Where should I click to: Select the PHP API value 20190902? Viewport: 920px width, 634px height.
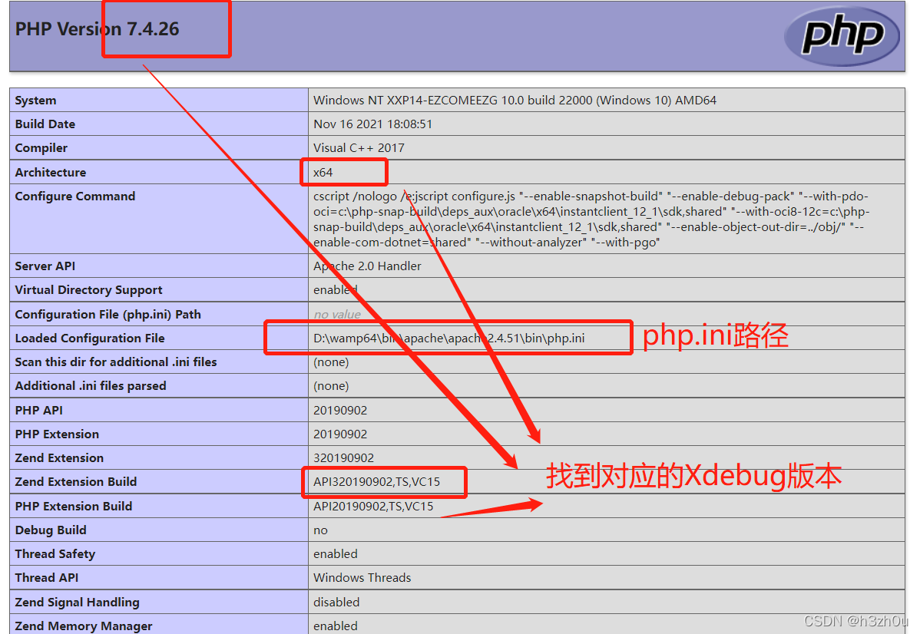pyautogui.click(x=340, y=410)
